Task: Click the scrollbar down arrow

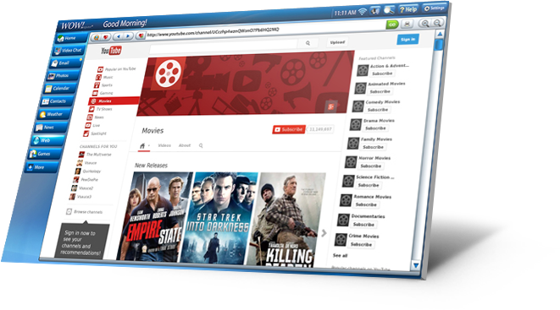Action: point(416,265)
